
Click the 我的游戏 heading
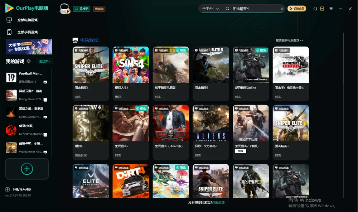(x=15, y=61)
